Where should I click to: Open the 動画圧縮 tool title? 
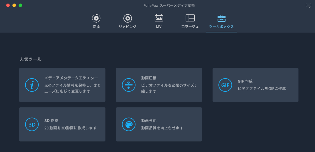(149, 78)
